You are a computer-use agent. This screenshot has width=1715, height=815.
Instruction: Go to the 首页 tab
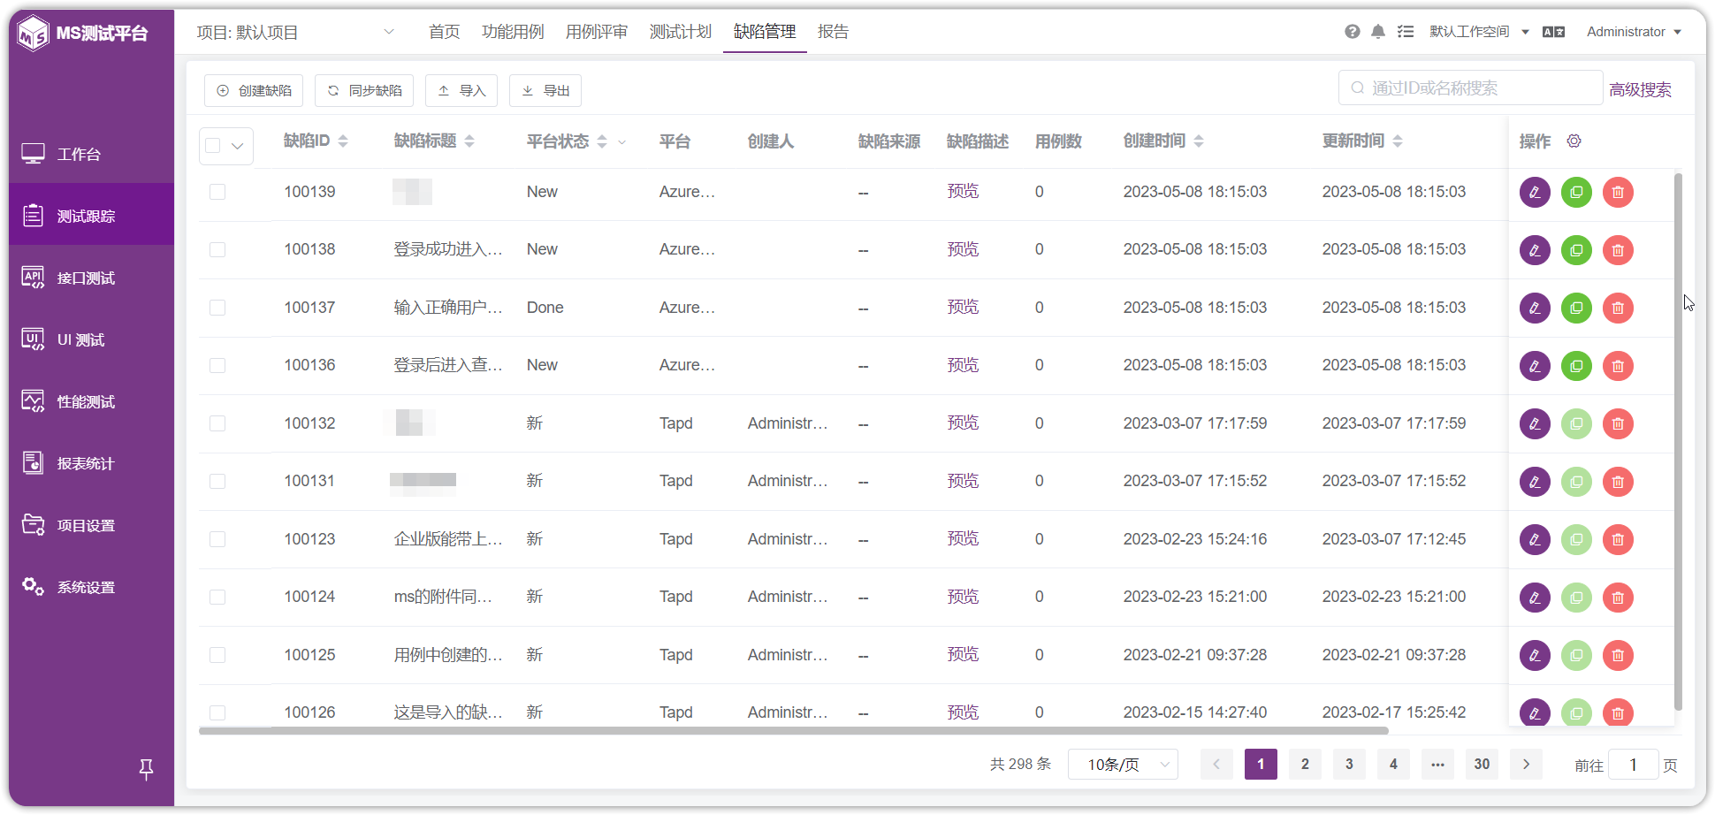coord(445,32)
